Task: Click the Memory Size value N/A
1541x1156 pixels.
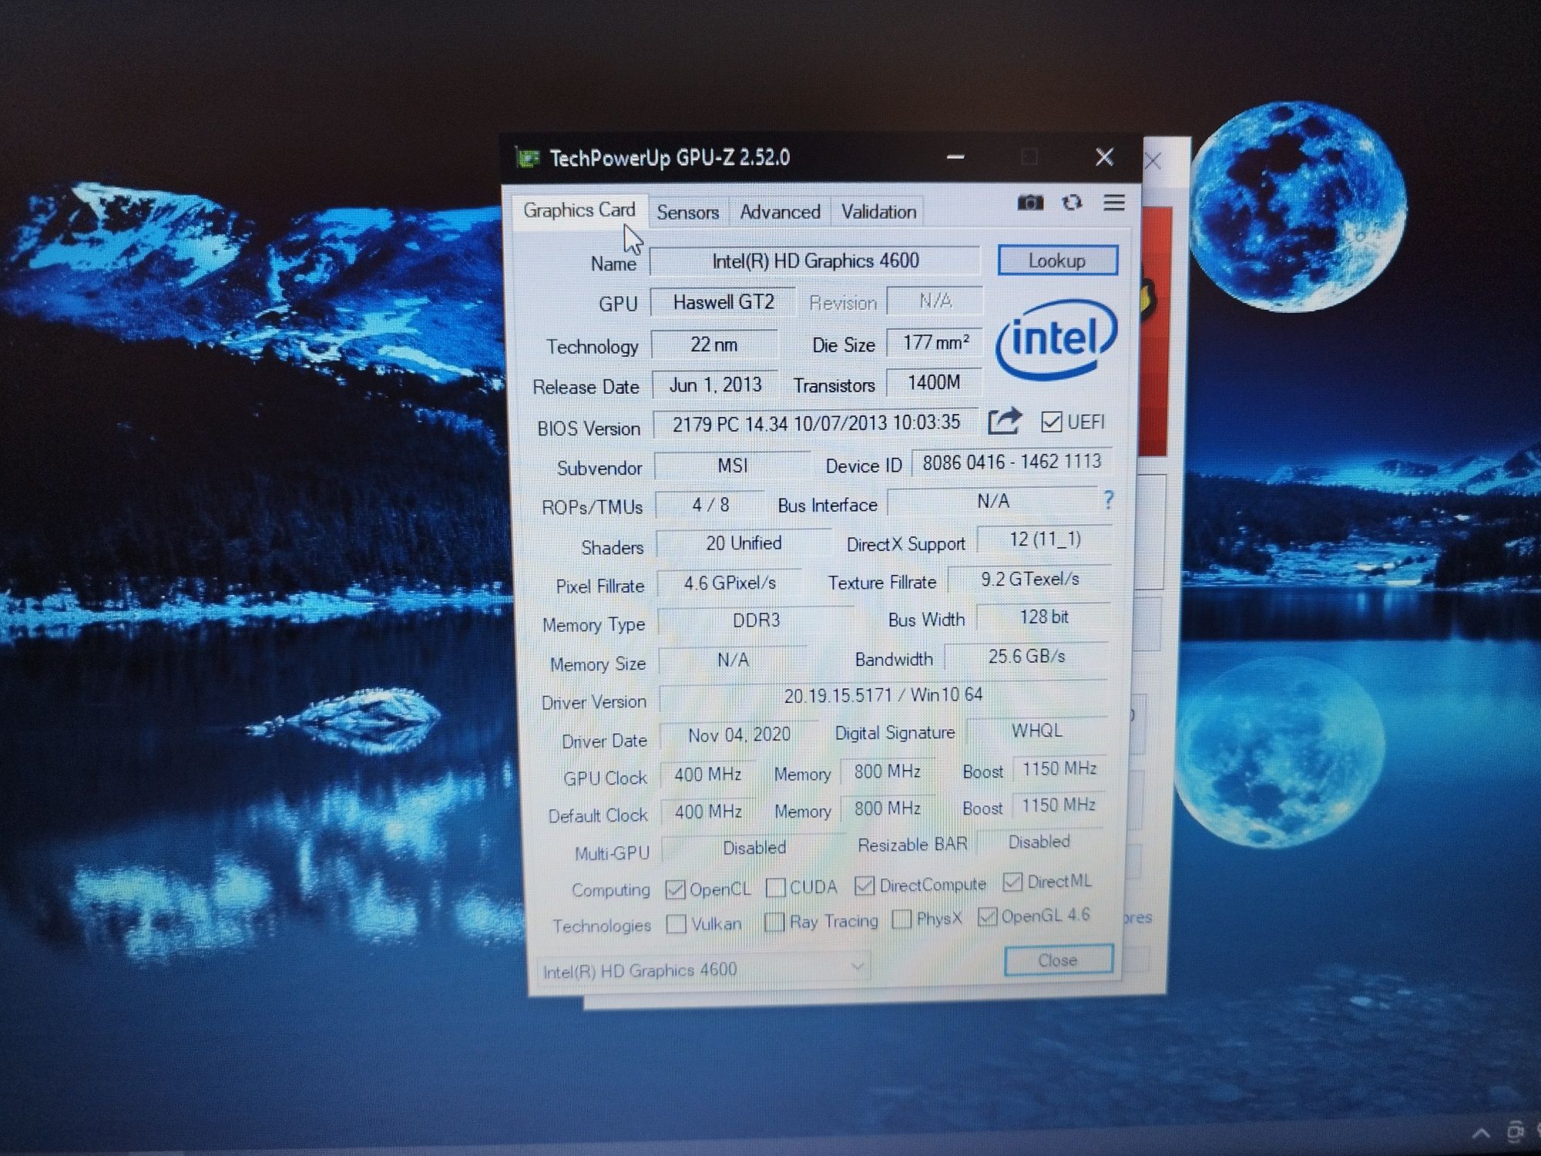Action: click(x=733, y=660)
